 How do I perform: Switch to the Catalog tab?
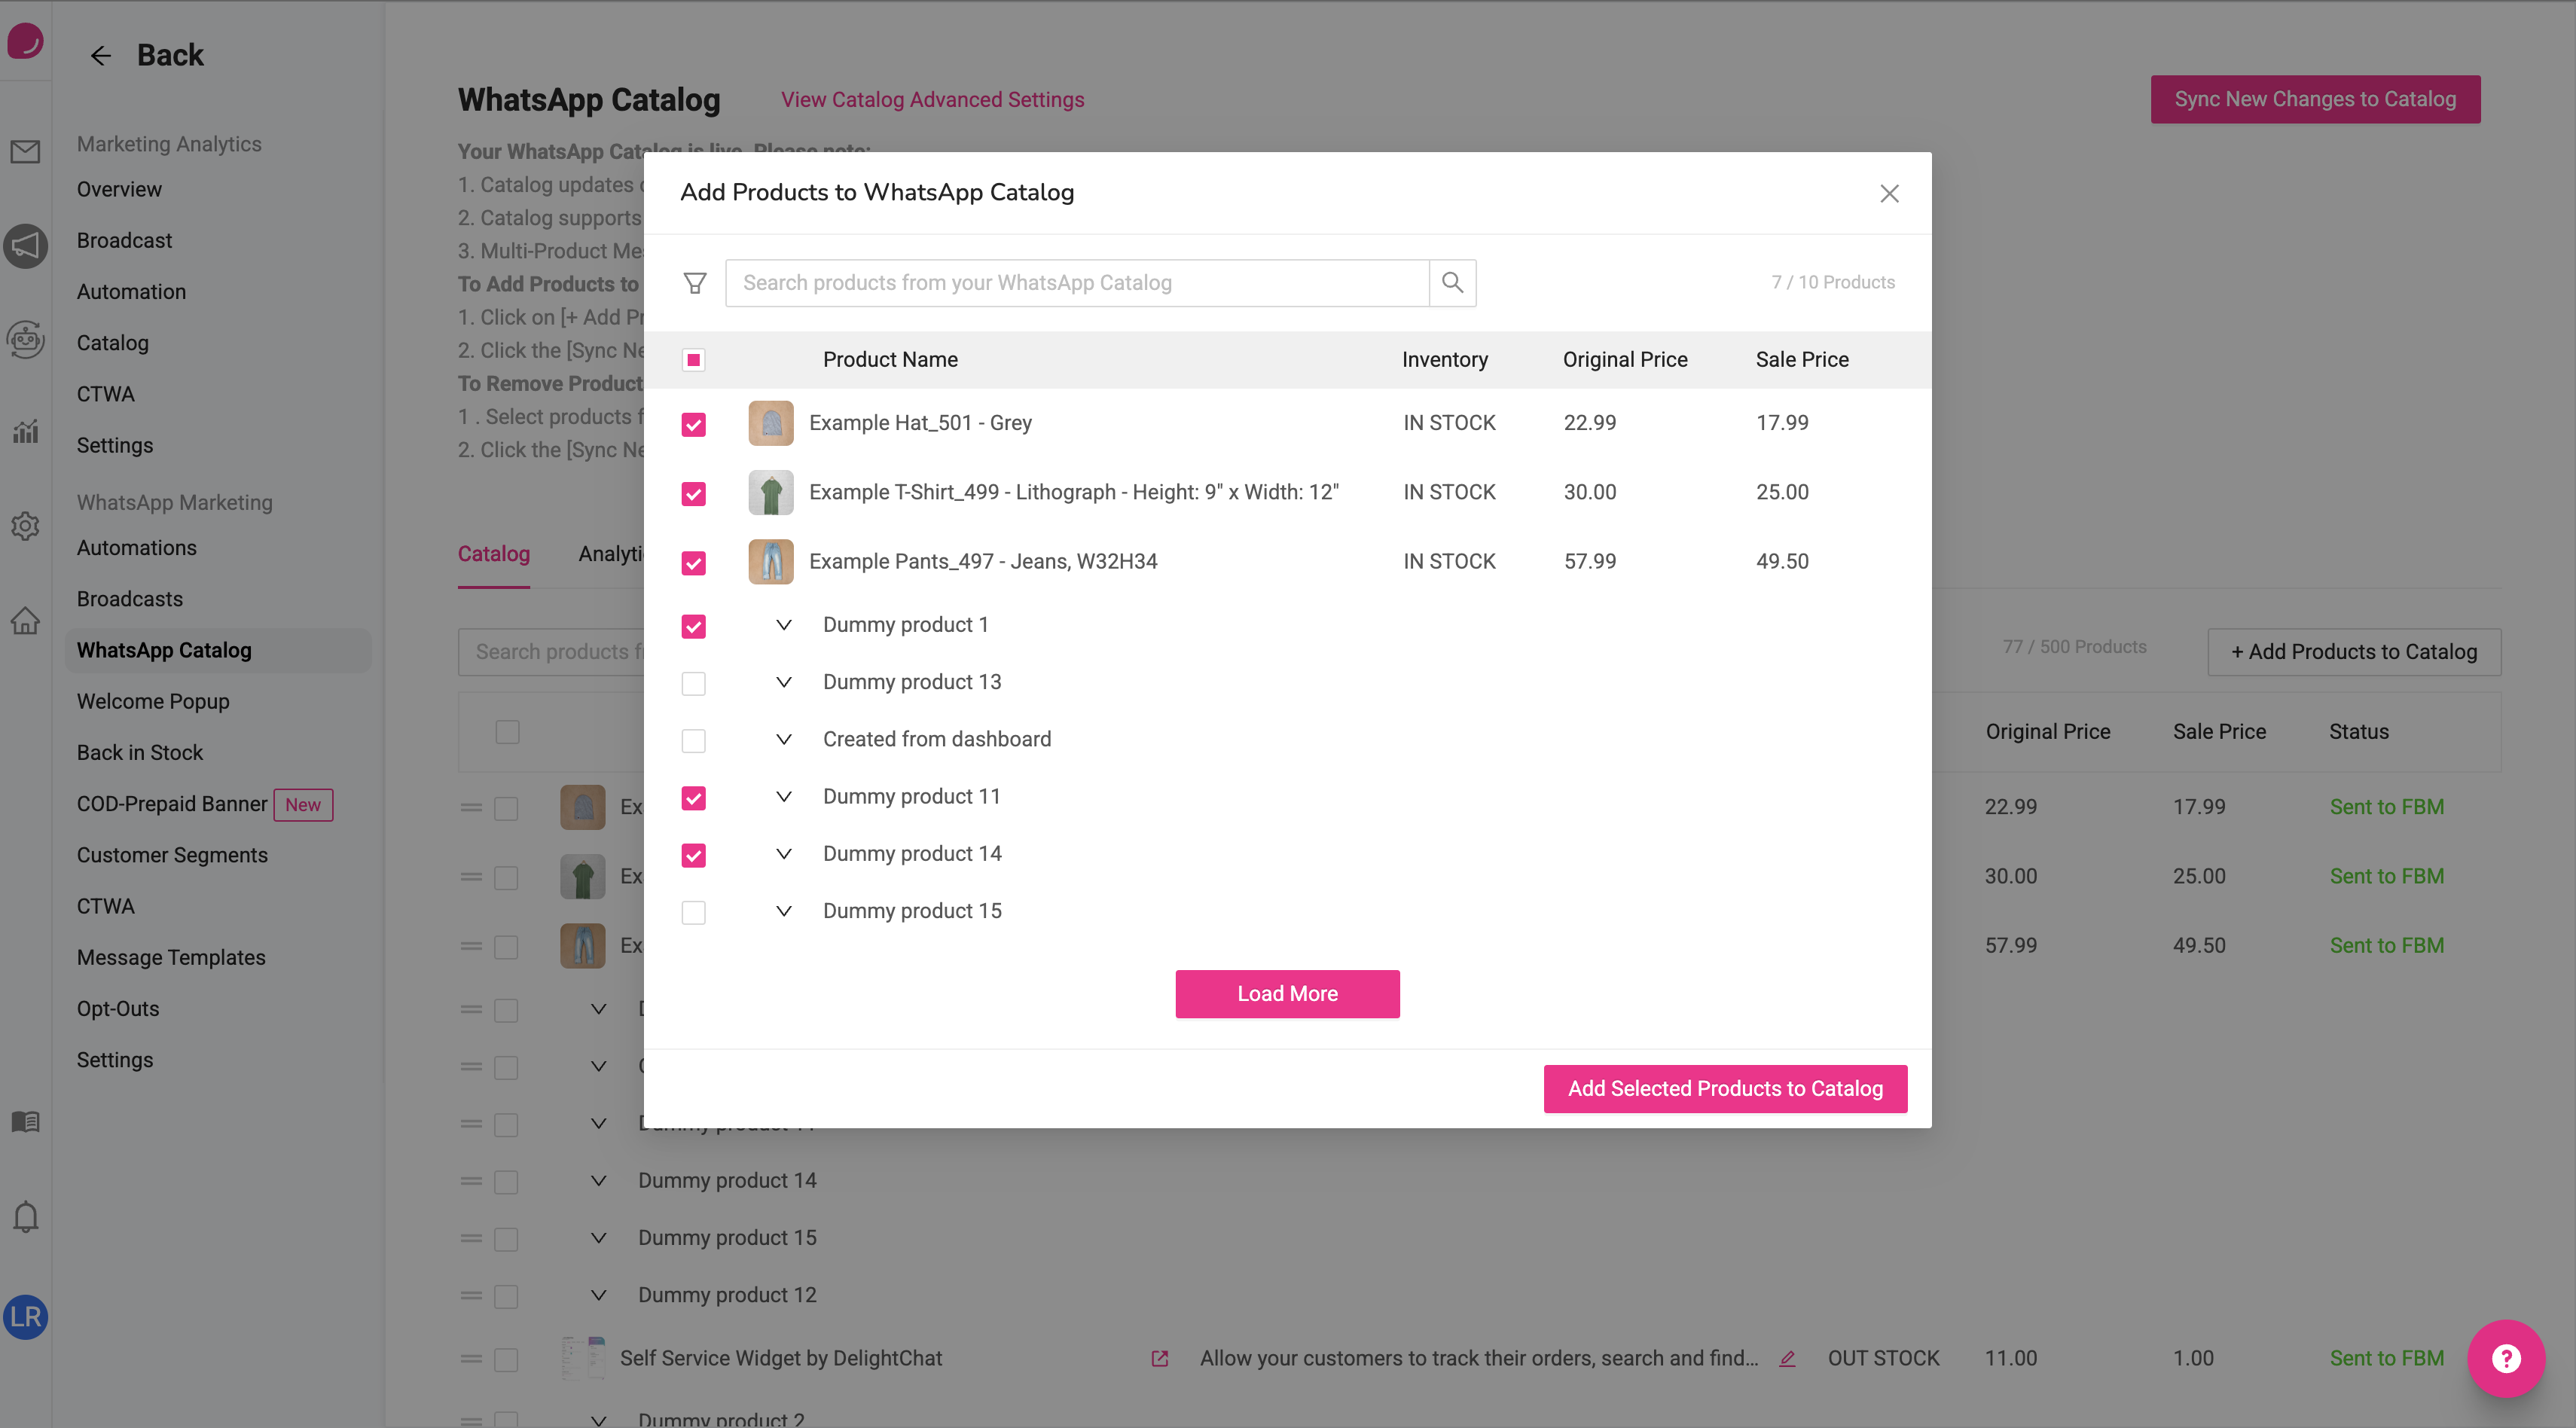[494, 553]
